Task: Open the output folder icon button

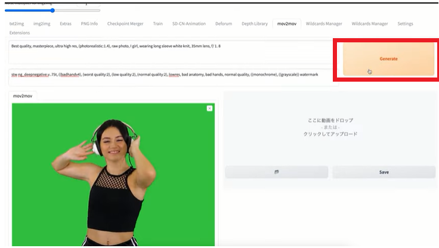Action: tap(277, 172)
